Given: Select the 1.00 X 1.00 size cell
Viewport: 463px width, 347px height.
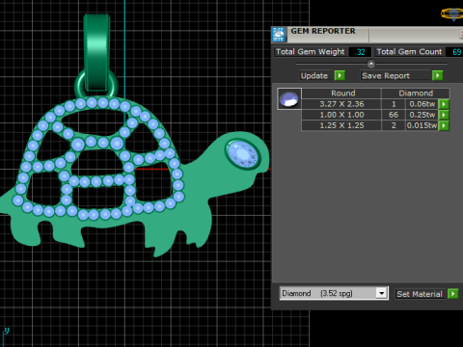Looking at the screenshot, I should tap(341, 115).
